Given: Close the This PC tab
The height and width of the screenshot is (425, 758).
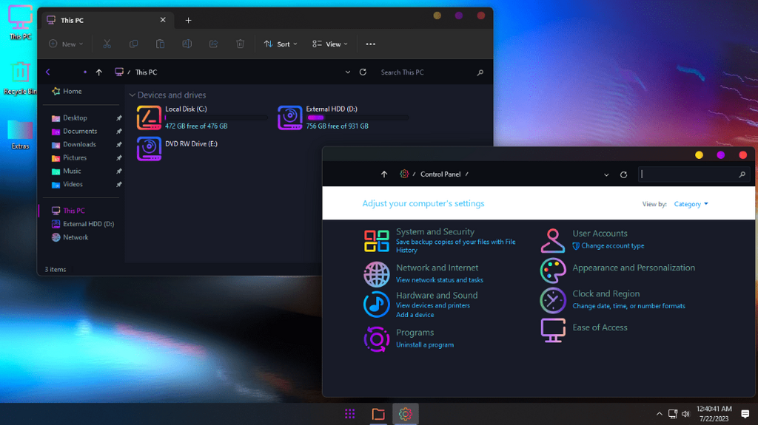Looking at the screenshot, I should pos(163,20).
